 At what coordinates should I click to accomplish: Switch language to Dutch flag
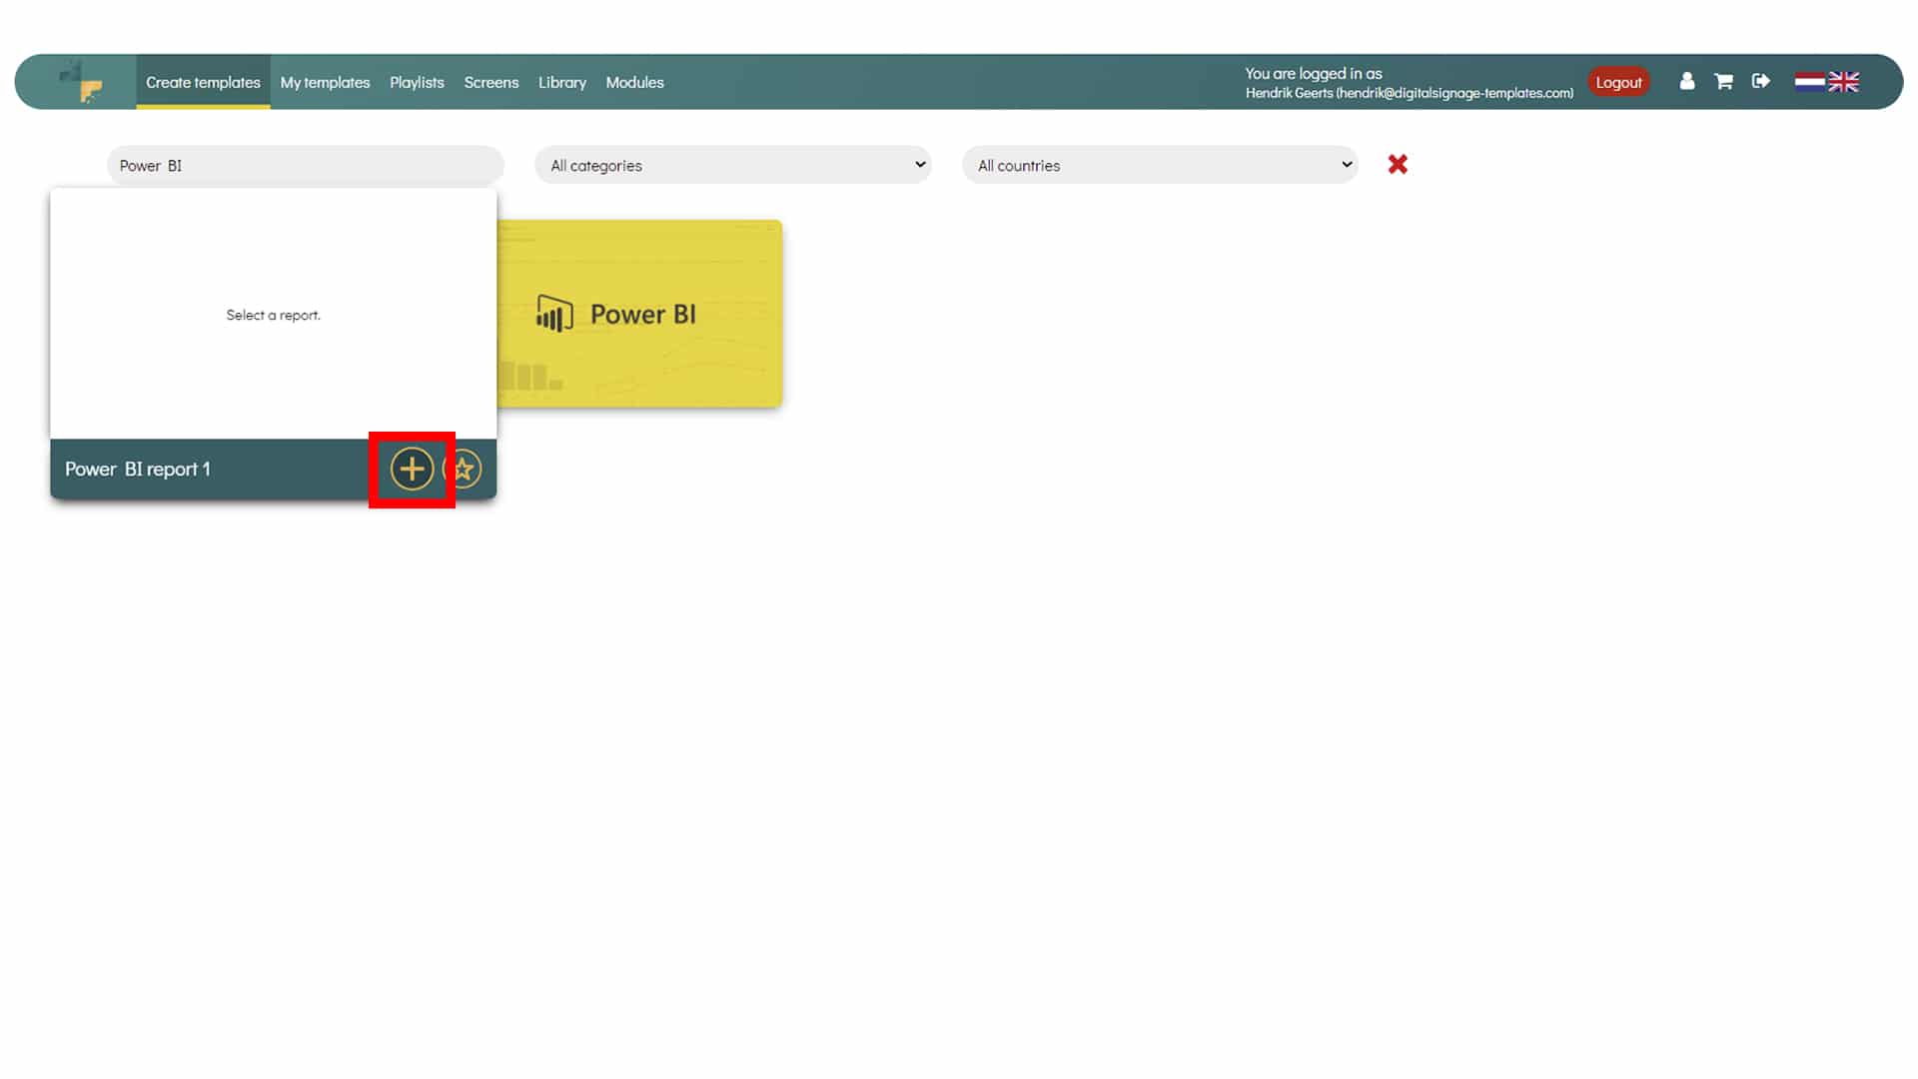tap(1809, 82)
